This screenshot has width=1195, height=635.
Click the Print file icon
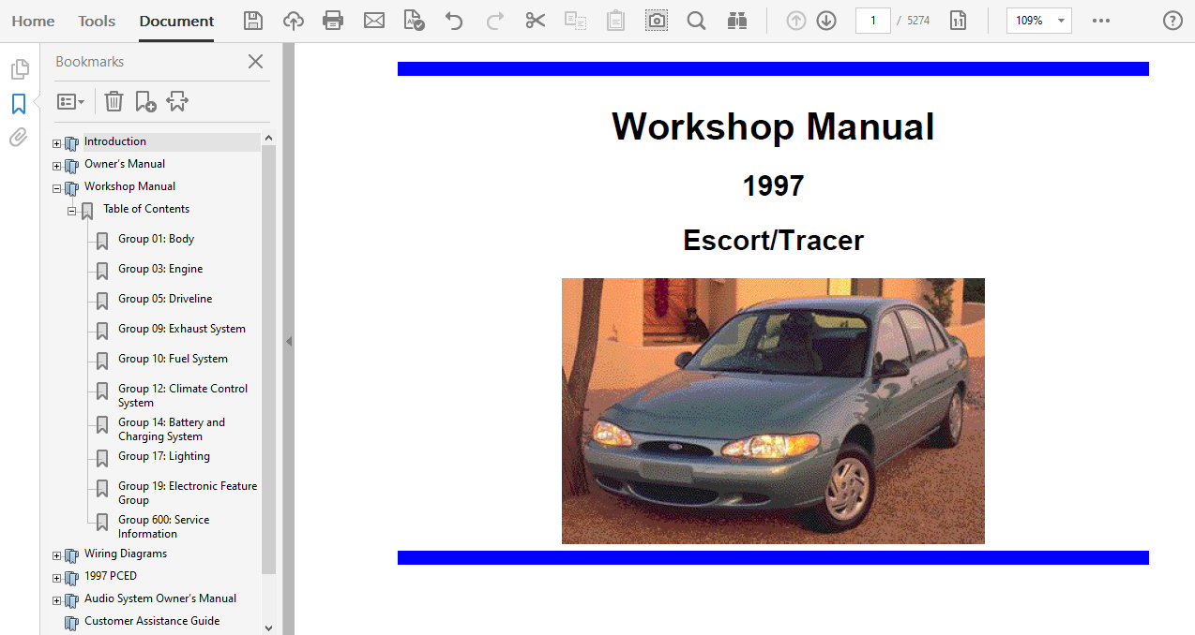(x=333, y=21)
